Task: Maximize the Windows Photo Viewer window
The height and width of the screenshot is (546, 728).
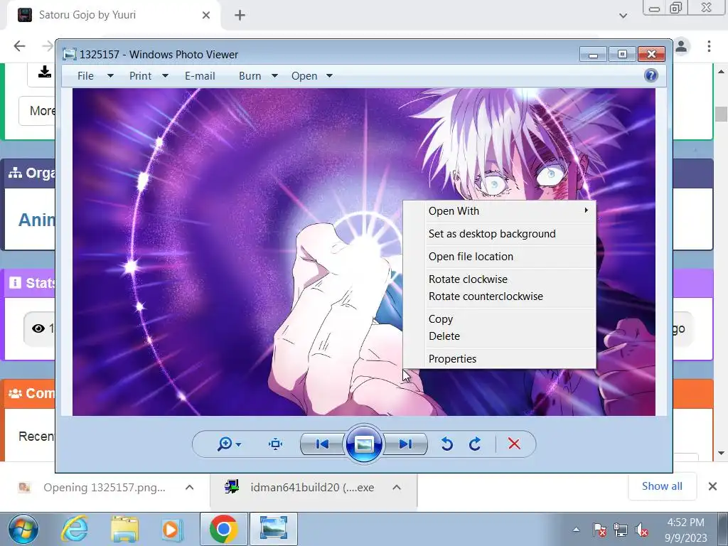Action: pyautogui.click(x=622, y=54)
